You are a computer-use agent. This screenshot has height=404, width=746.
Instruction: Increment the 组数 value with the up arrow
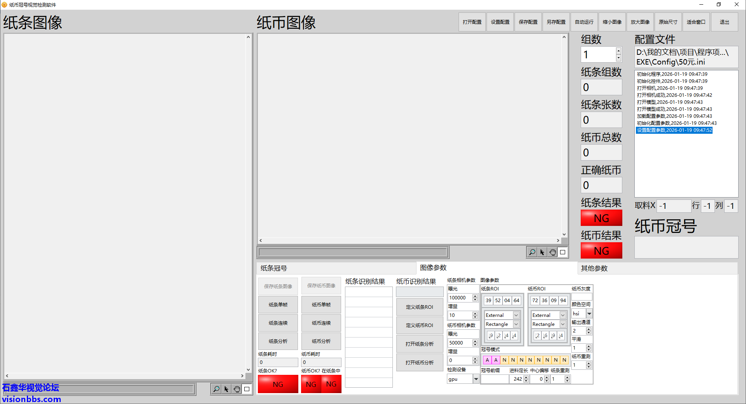click(618, 51)
